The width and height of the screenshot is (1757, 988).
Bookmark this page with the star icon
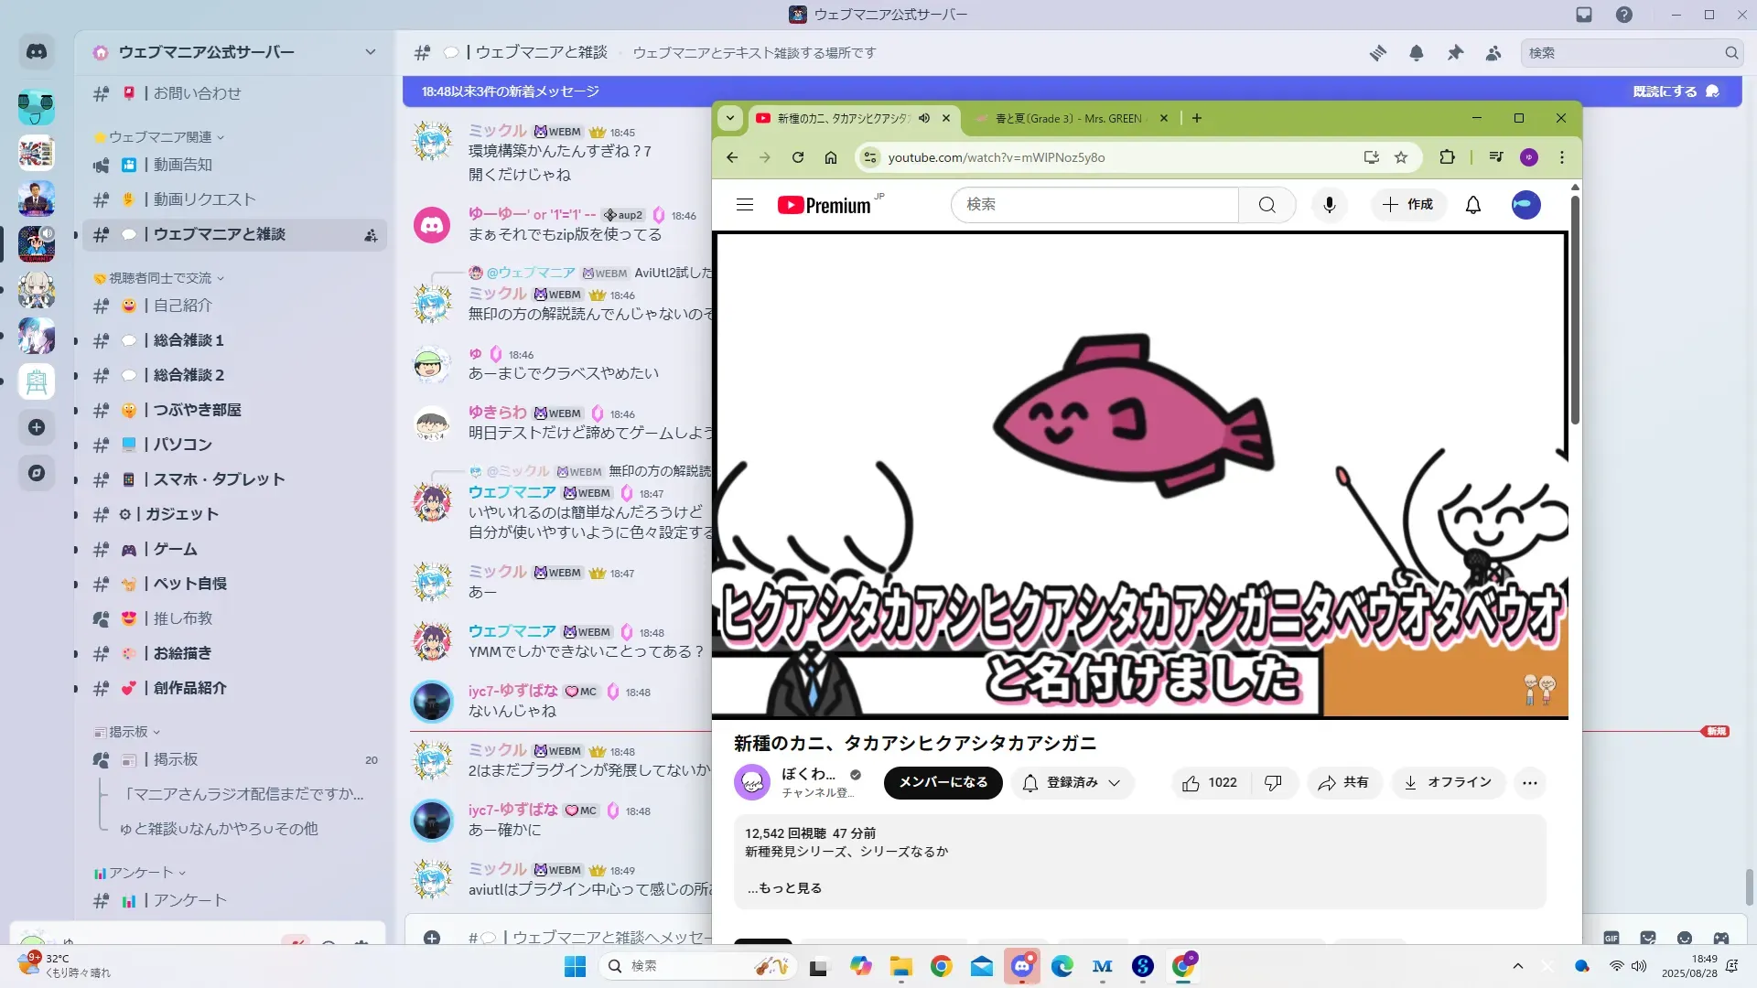click(x=1400, y=157)
